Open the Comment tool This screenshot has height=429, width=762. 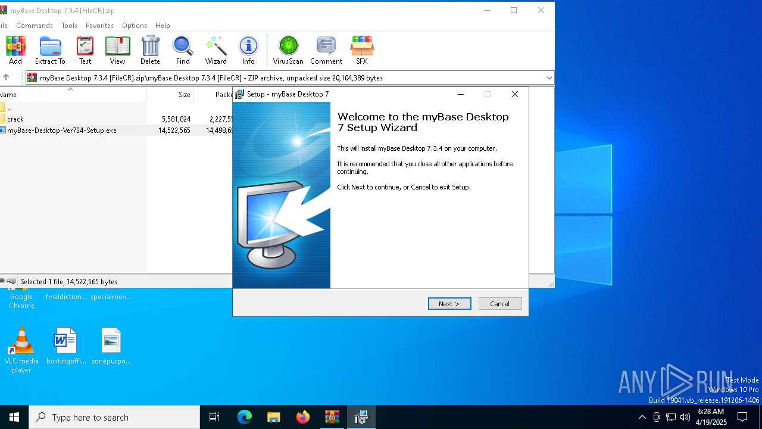pos(326,50)
